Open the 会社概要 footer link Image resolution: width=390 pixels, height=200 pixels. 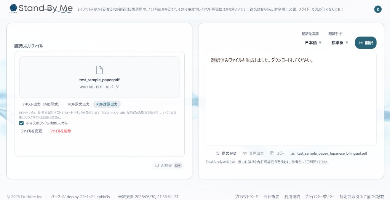click(271, 197)
